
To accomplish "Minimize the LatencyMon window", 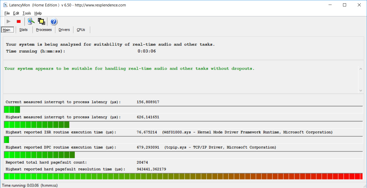I will [x=330, y=5].
